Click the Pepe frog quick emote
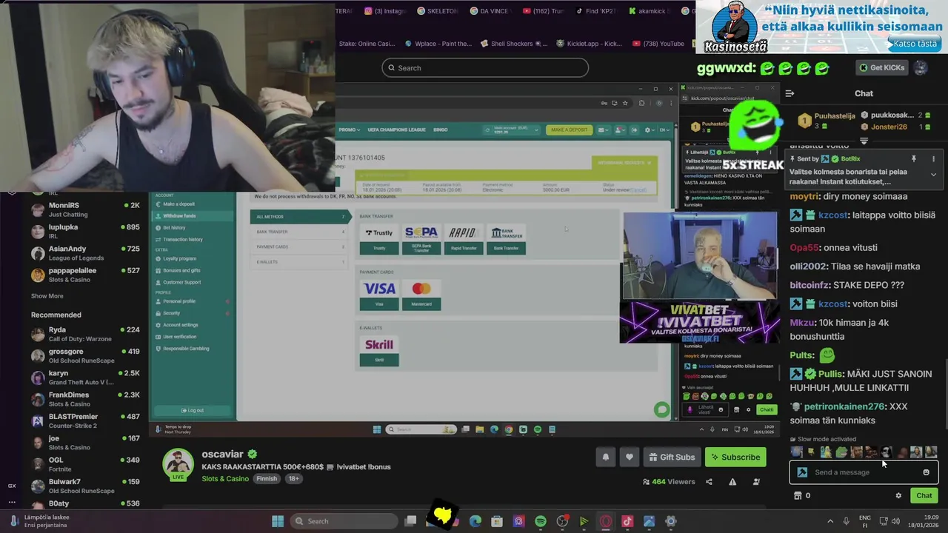 [841, 452]
